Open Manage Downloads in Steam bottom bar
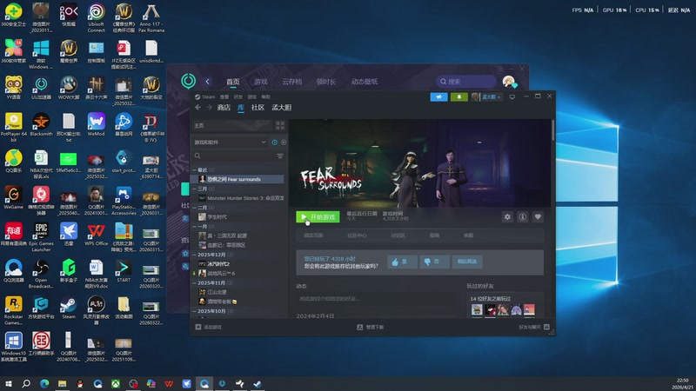Image resolution: width=696 pixels, height=391 pixels. tap(371, 328)
